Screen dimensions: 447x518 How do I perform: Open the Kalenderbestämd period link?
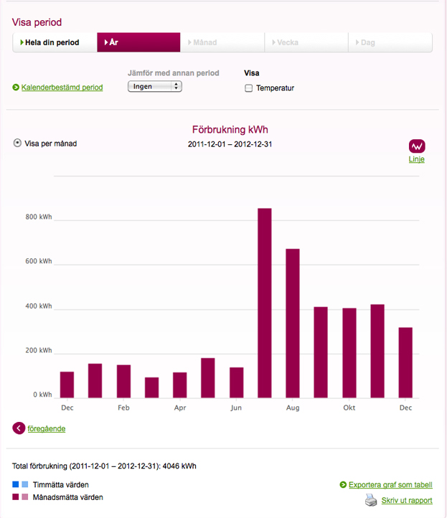point(62,88)
